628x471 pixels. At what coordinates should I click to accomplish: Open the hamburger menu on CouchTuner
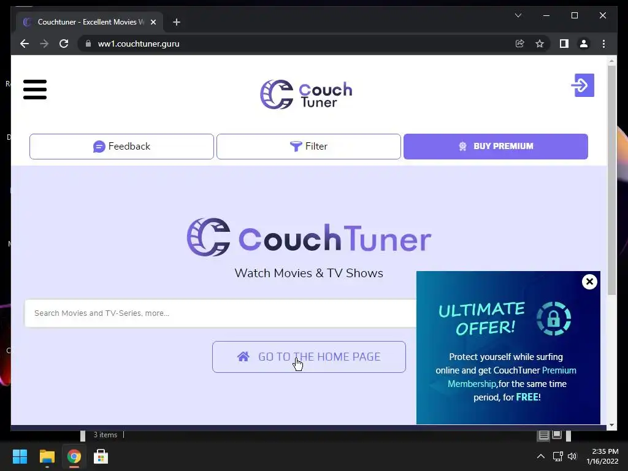click(x=35, y=90)
